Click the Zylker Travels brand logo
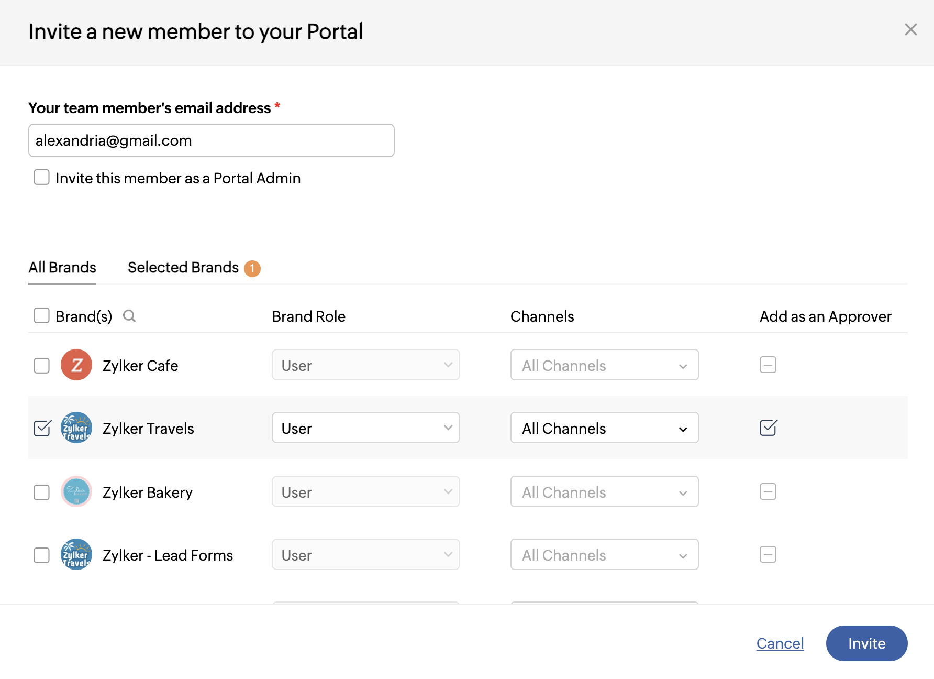Image resolution: width=934 pixels, height=679 pixels. 76,428
